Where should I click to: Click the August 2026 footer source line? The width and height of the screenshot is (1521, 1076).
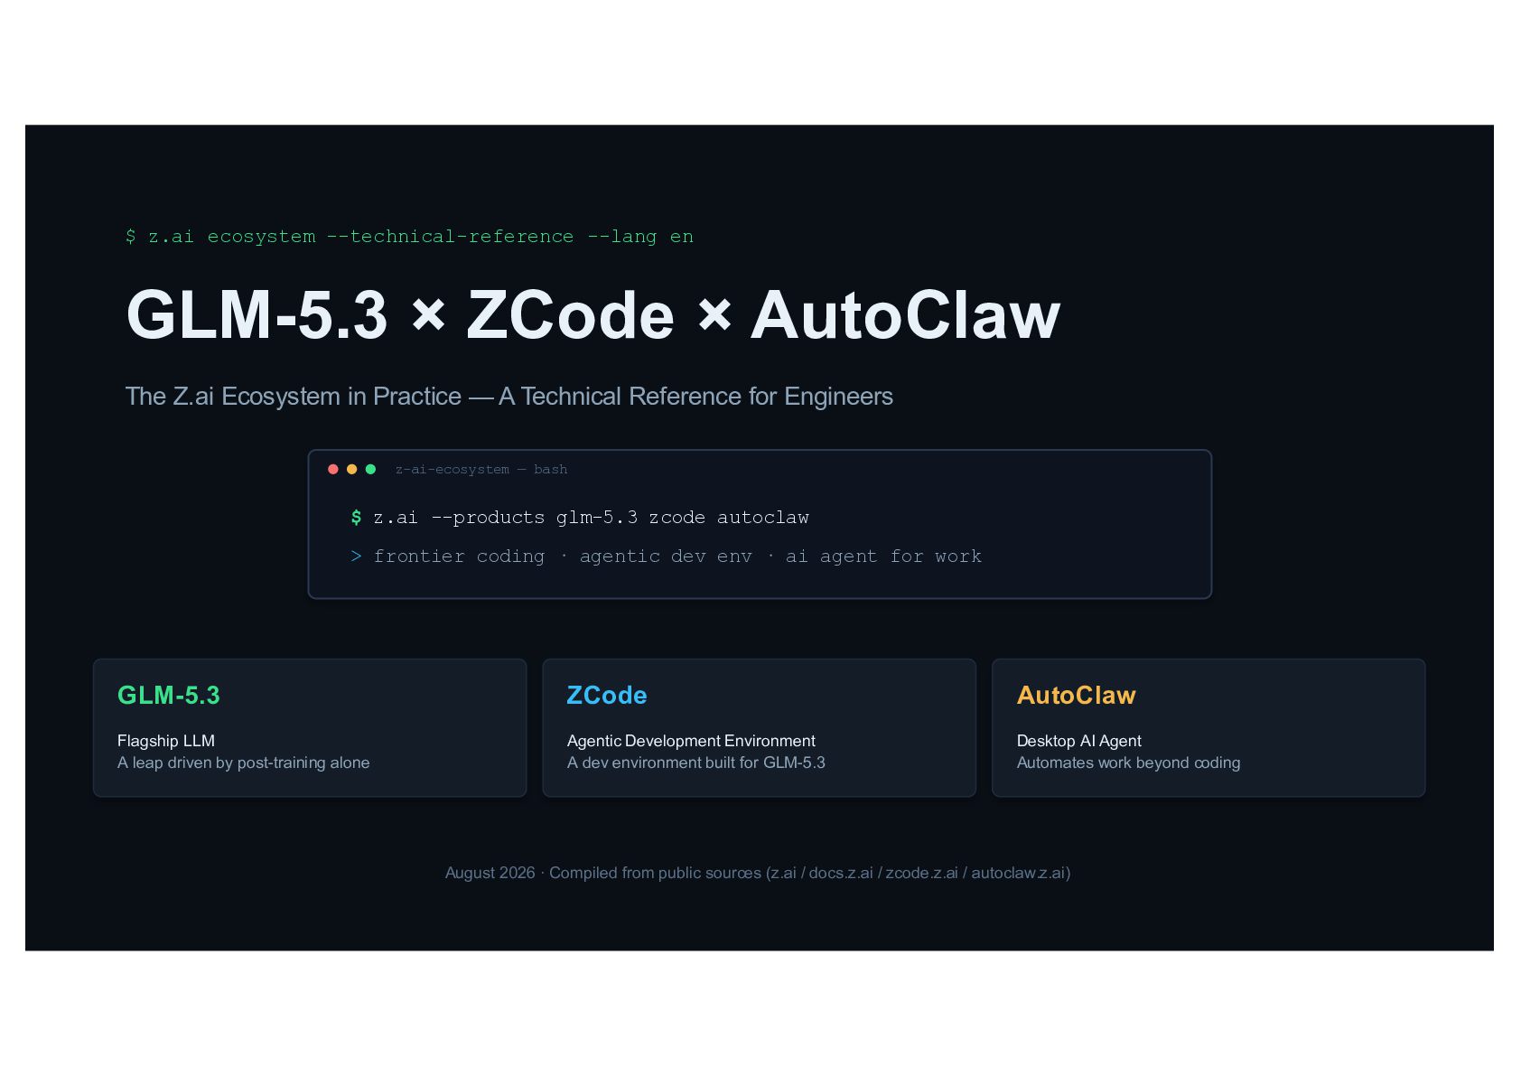pyautogui.click(x=758, y=873)
